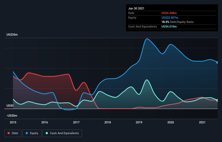Click the 2018 x-axis label

tap(108, 122)
